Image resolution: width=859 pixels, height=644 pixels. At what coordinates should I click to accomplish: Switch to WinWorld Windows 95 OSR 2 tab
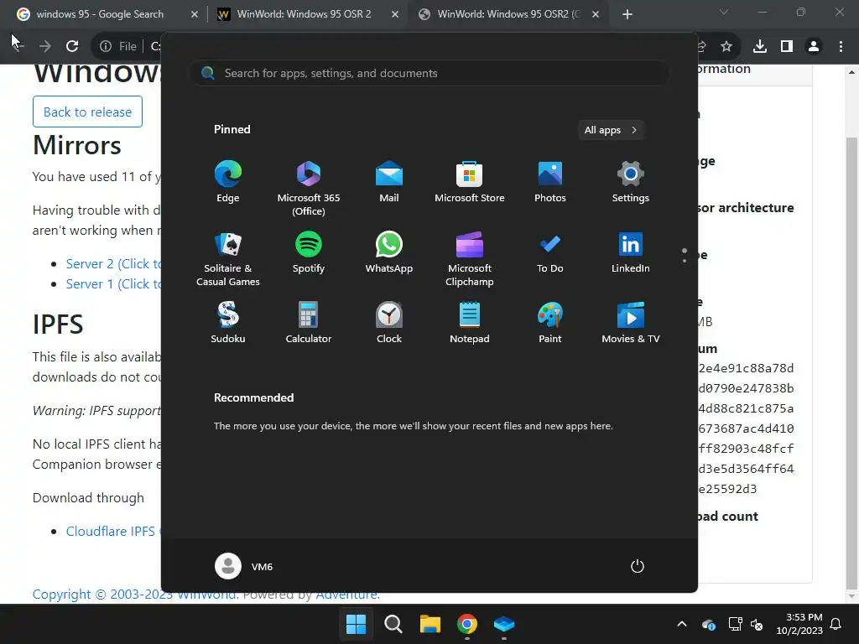(x=304, y=14)
